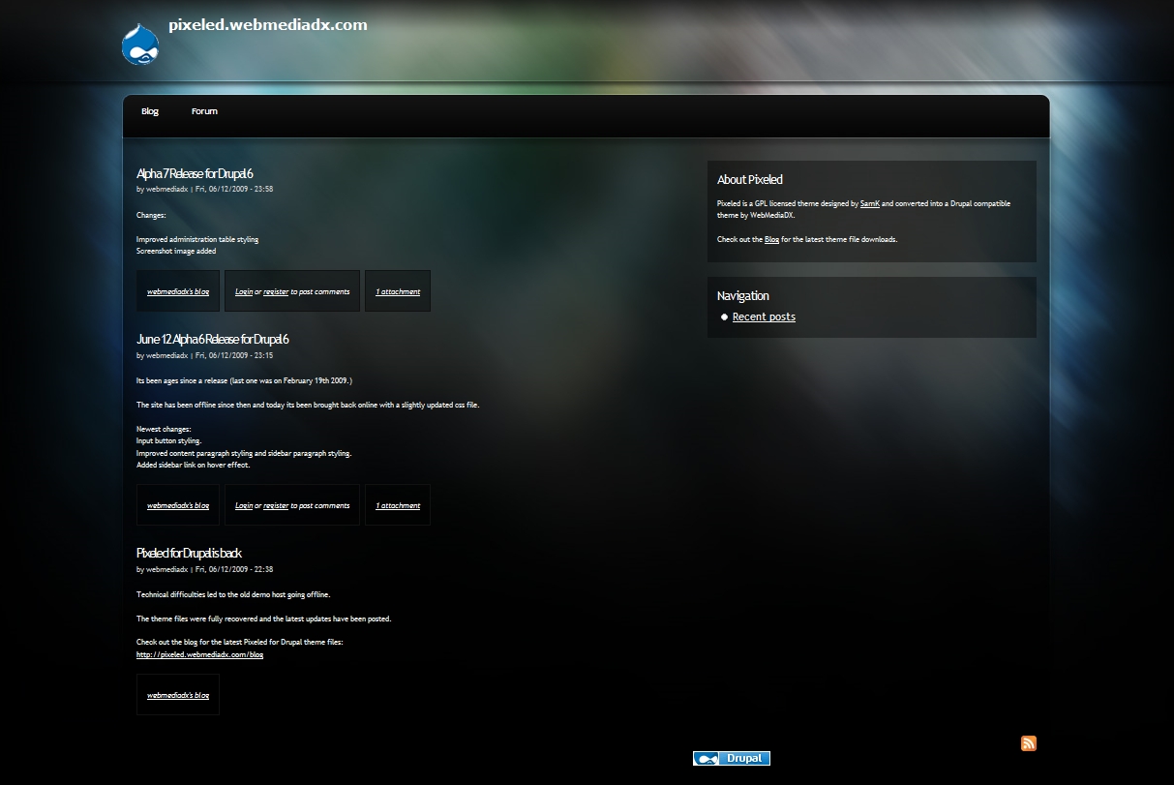Open the Forum tab in the navigation bar
The width and height of the screenshot is (1174, 785).
204,111
